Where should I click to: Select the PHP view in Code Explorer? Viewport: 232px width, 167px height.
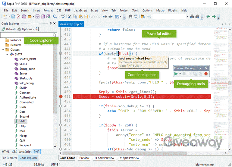[x=36, y=152]
